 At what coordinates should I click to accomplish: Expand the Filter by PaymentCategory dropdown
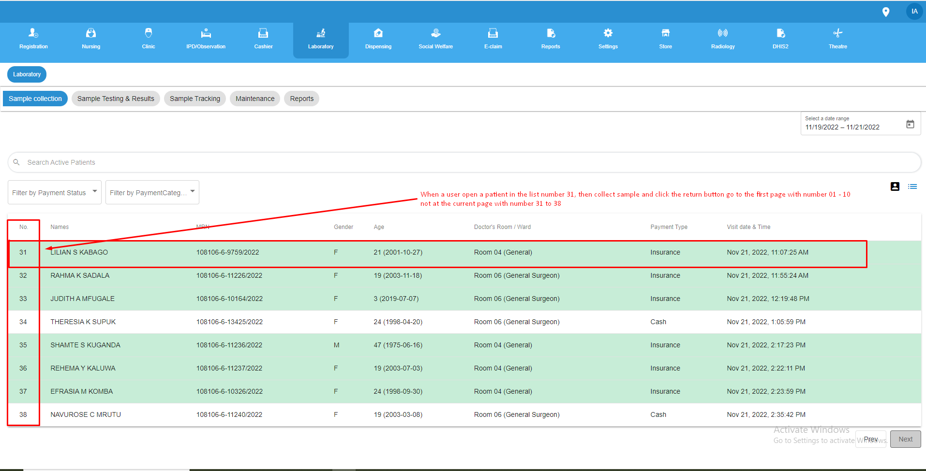click(x=152, y=192)
